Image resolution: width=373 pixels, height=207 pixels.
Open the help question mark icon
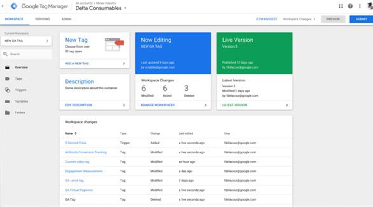[x=350, y=6]
